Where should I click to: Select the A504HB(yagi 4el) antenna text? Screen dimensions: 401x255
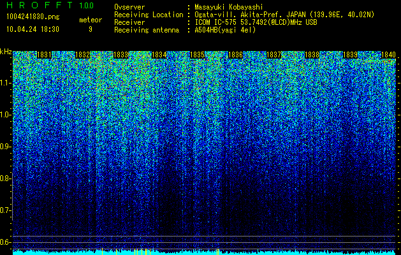pos(225,30)
